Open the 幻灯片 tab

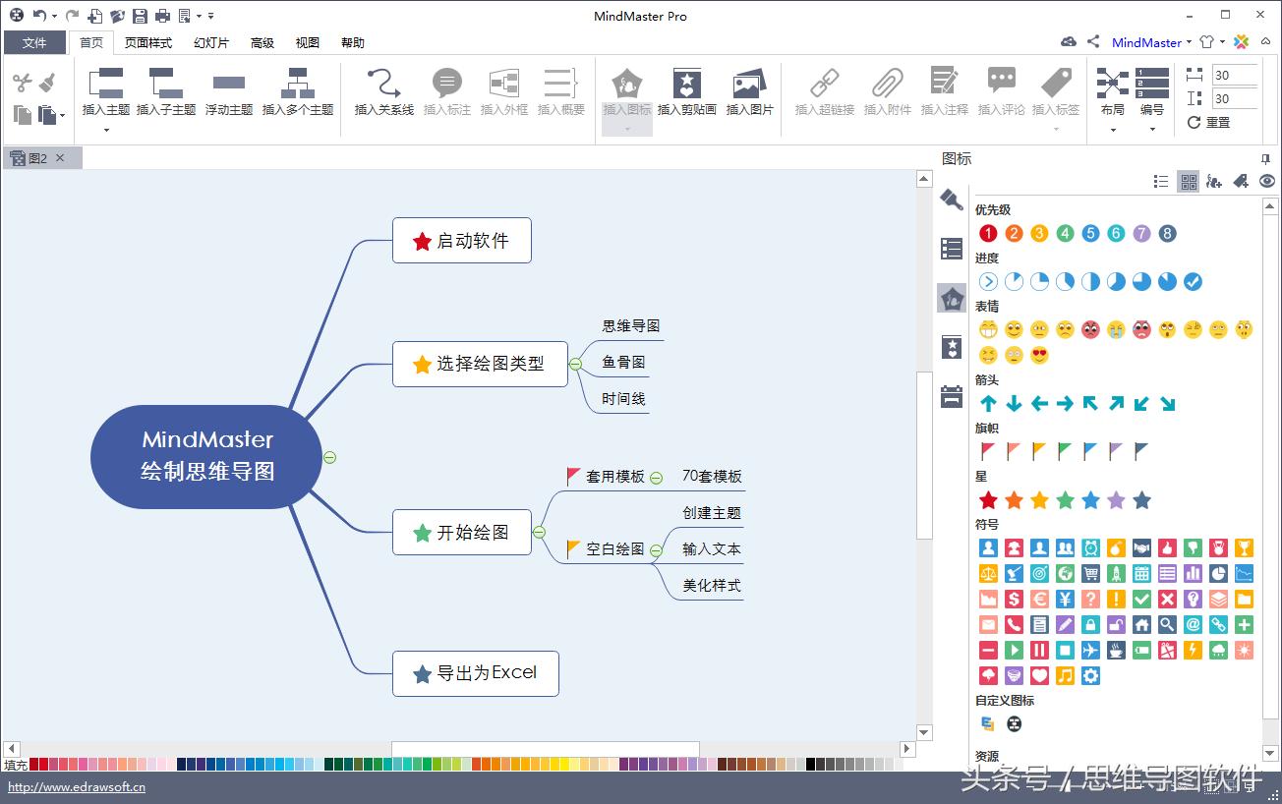click(210, 42)
